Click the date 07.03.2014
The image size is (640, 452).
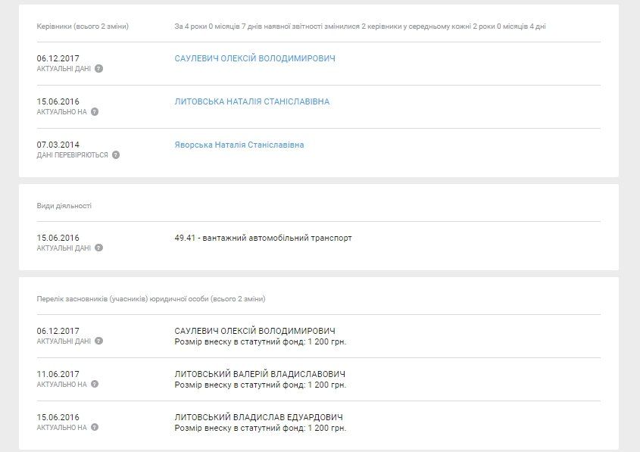click(x=58, y=145)
